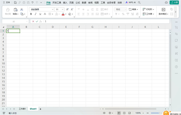This screenshot has width=181, height=115.
Task: Apply the red font color A button
Action: [63, 14]
